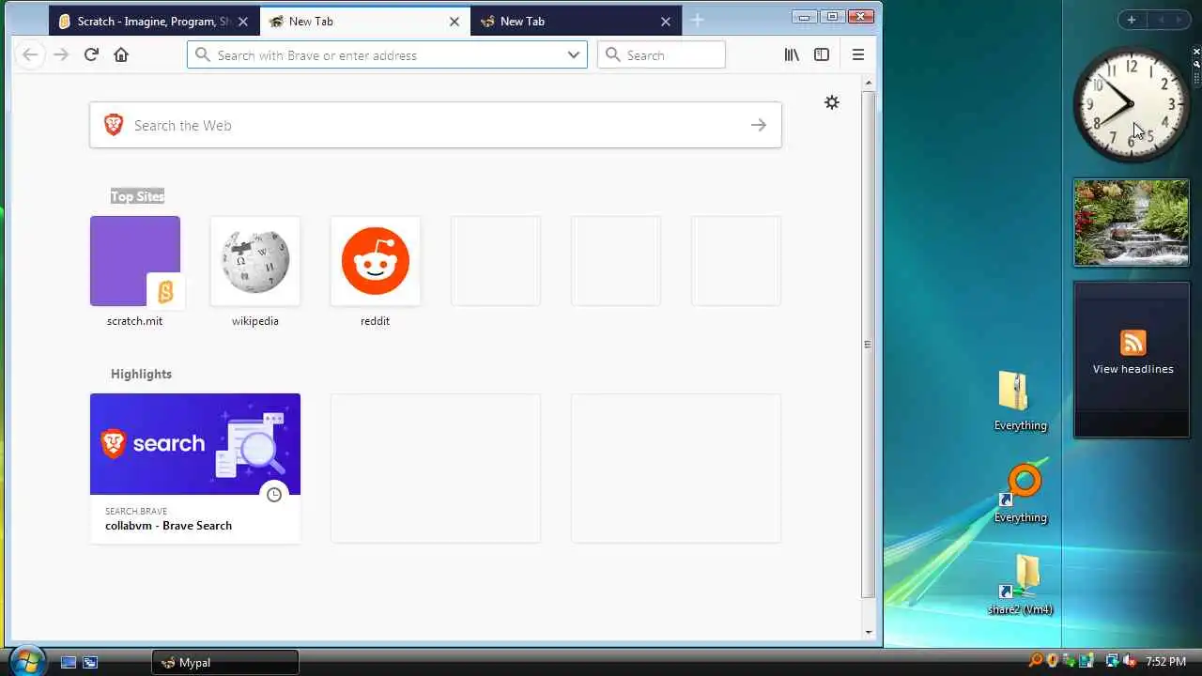Select the Everything search shortcut on desktop

(x=1020, y=493)
